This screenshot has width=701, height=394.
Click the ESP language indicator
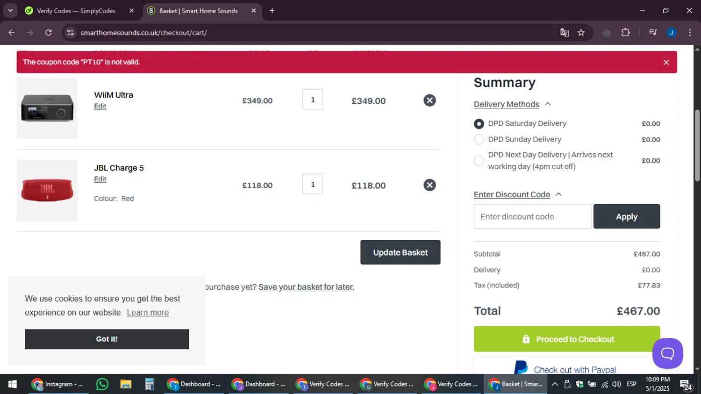tap(631, 384)
